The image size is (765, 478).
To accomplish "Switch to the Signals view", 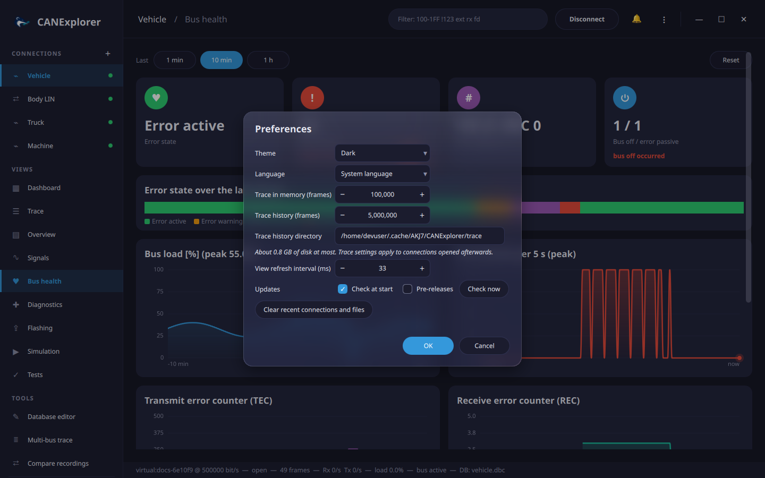I will coord(62,258).
